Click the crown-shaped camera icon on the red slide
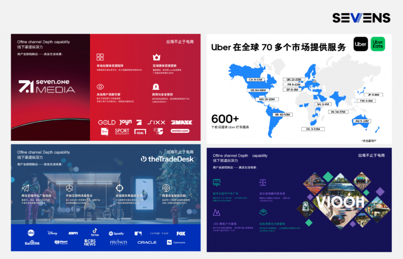The image size is (403, 259). pos(156,57)
